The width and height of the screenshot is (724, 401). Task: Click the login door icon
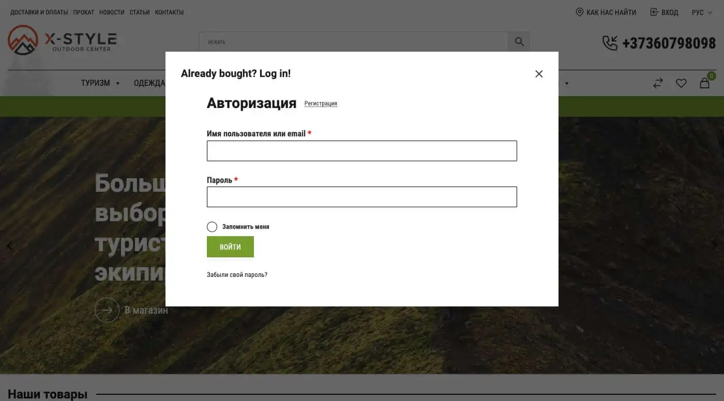[x=655, y=12]
